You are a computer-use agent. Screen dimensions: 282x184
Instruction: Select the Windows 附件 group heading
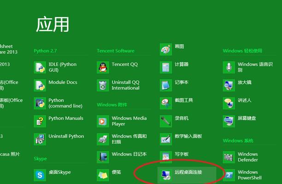pos(112,105)
